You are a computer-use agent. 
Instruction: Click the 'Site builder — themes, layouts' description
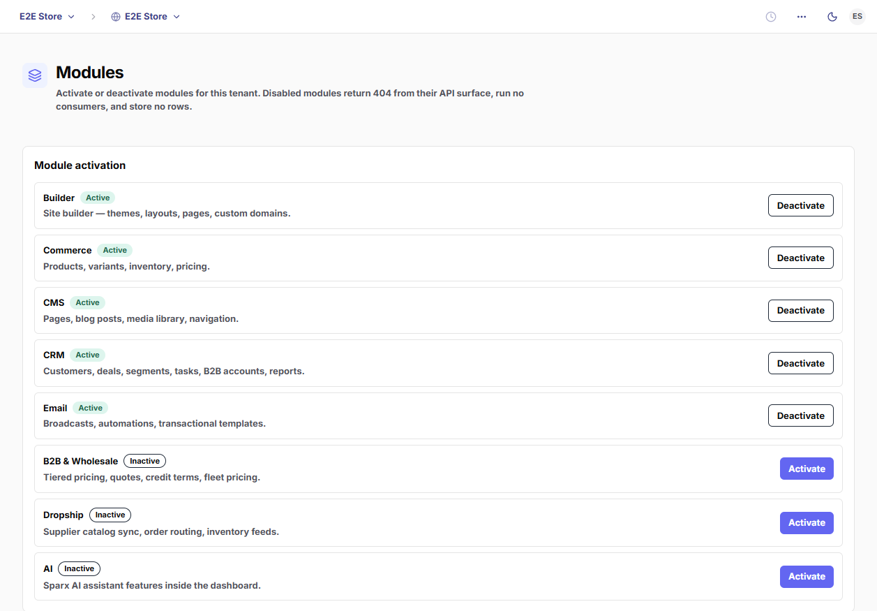pos(167,214)
